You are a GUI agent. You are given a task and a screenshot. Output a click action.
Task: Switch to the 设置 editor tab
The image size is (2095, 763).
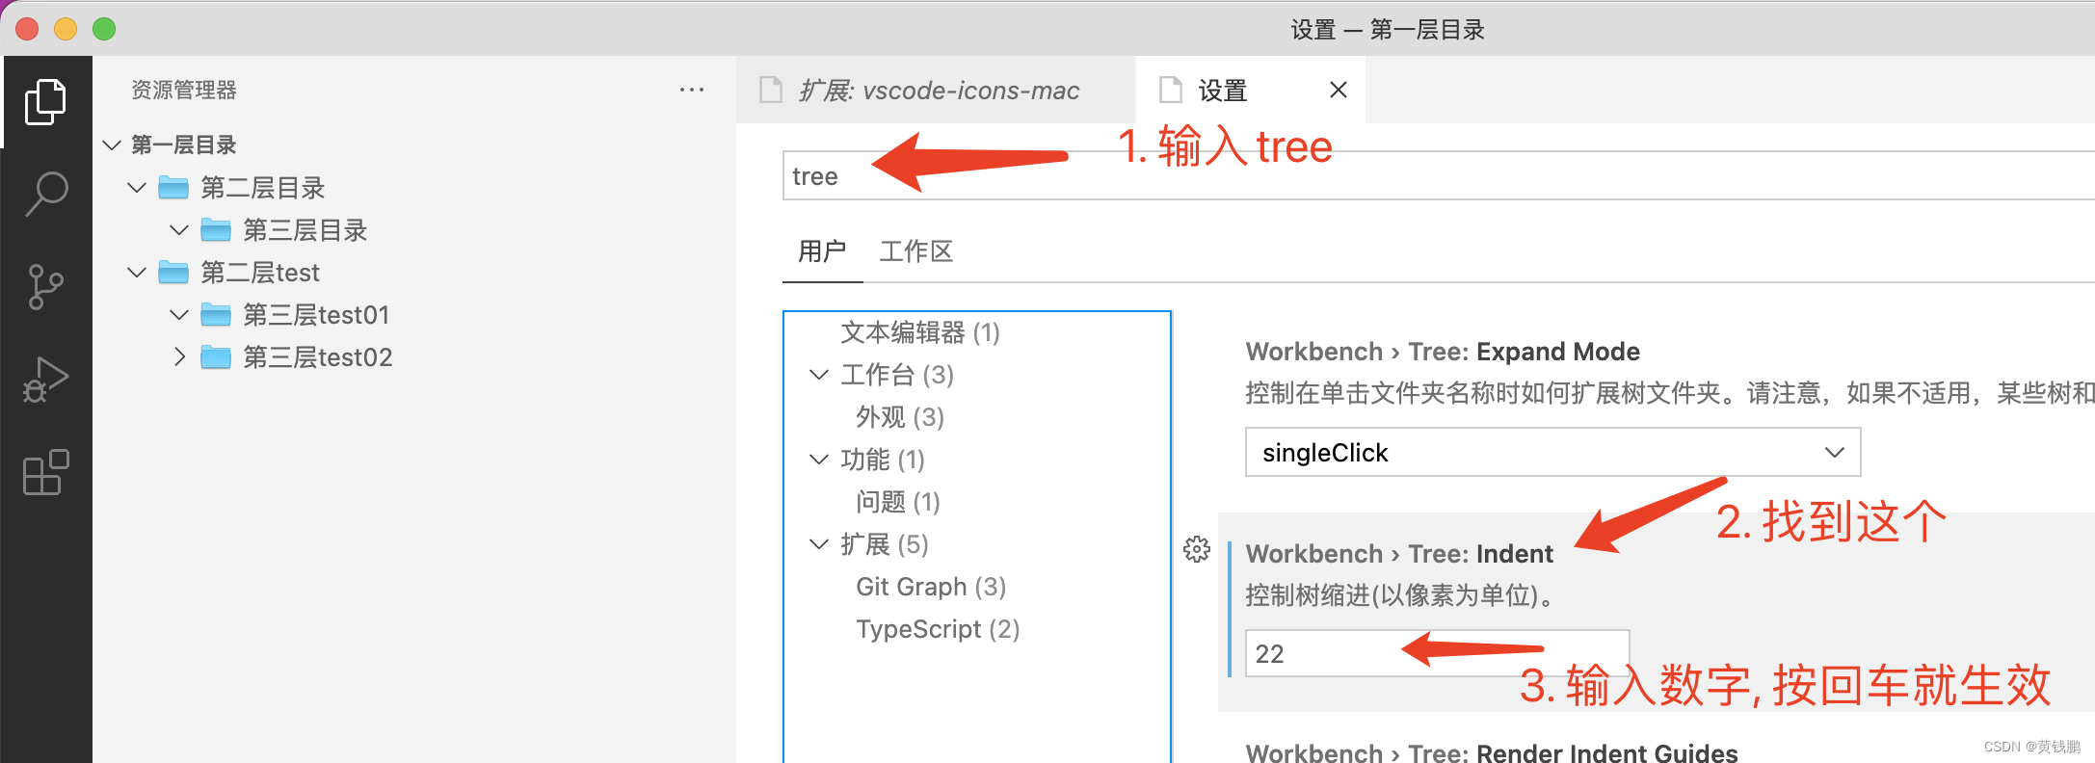1251,90
